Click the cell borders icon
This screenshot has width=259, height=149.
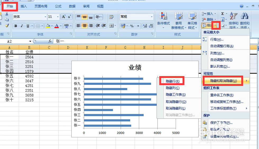coord(38,26)
